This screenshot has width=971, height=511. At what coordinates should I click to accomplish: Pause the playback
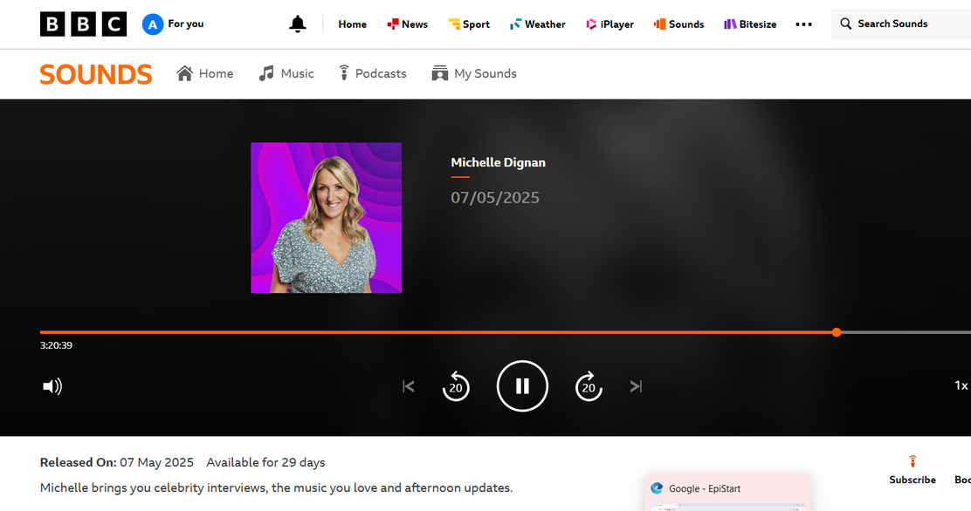pos(523,386)
